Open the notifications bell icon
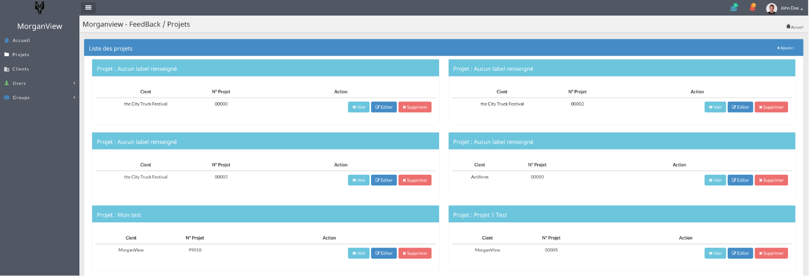The height and width of the screenshot is (276, 809). click(752, 8)
